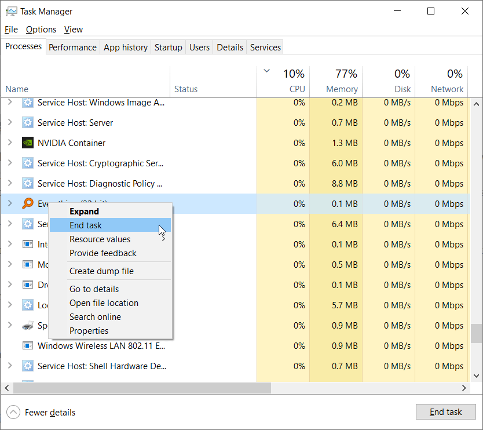483x430 pixels.
Task: Click the Windows Wireless LAN process icon
Action: pyautogui.click(x=28, y=345)
